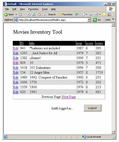Click the scrollbar up arrow
This screenshot has height=142, width=119.
(x=113, y=25)
